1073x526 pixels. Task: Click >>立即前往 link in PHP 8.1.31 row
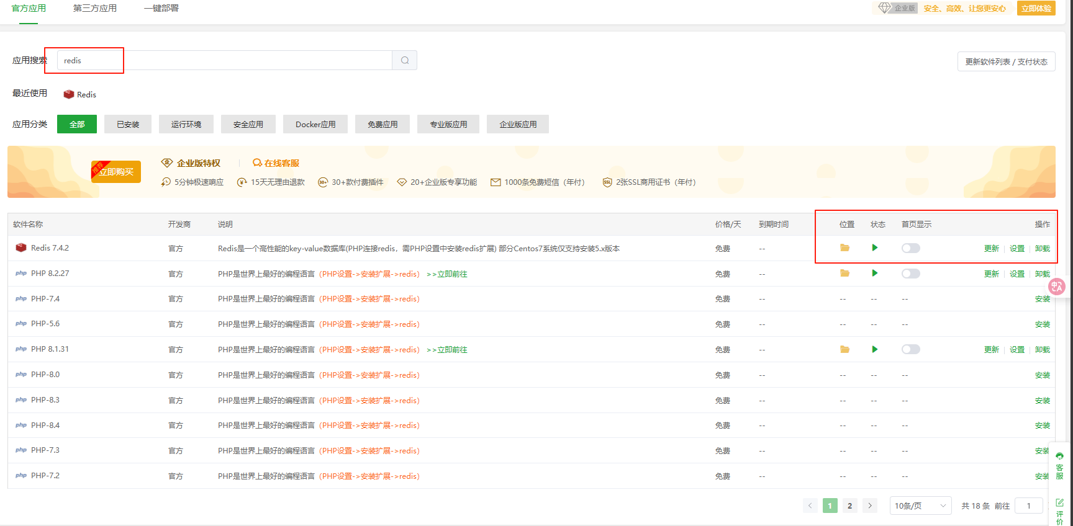(x=447, y=350)
